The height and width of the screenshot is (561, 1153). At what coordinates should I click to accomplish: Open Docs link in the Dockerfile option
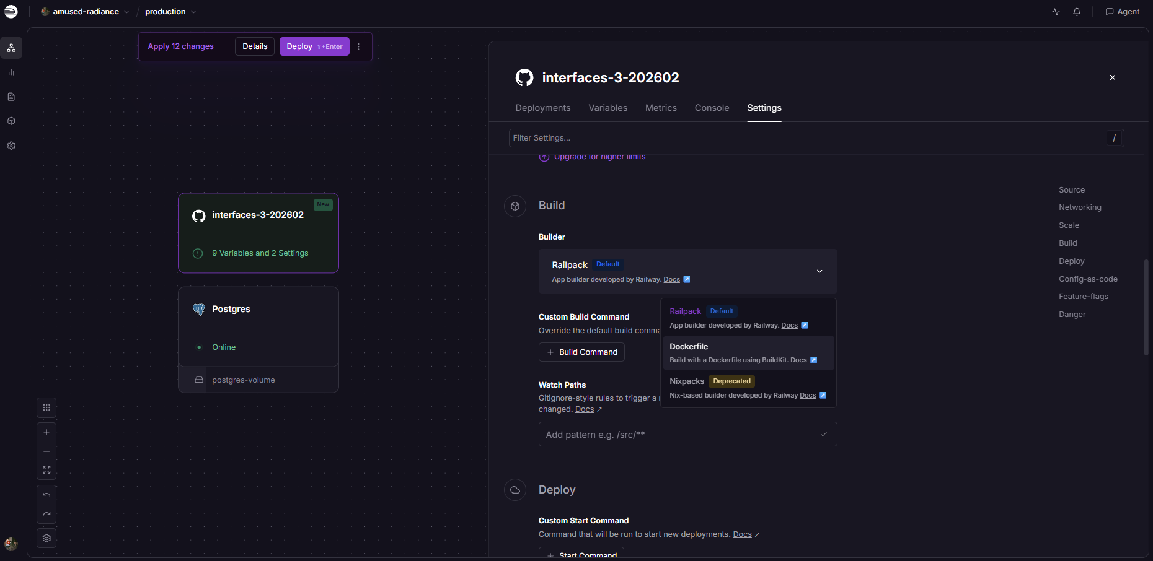coord(798,360)
